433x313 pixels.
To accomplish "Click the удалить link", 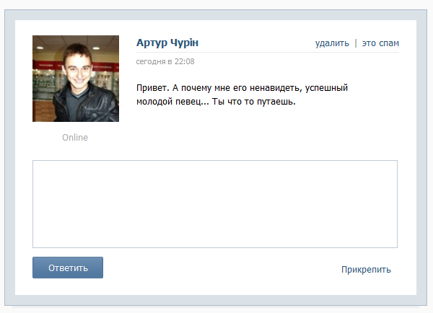I will (x=332, y=43).
